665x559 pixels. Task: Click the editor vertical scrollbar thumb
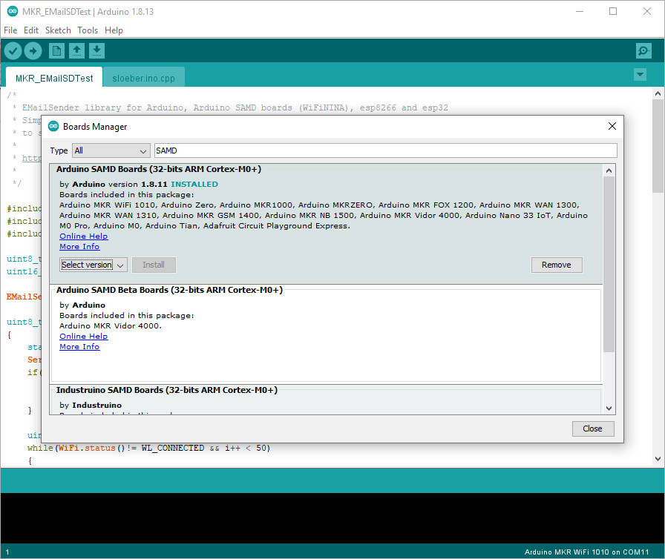click(x=658, y=146)
